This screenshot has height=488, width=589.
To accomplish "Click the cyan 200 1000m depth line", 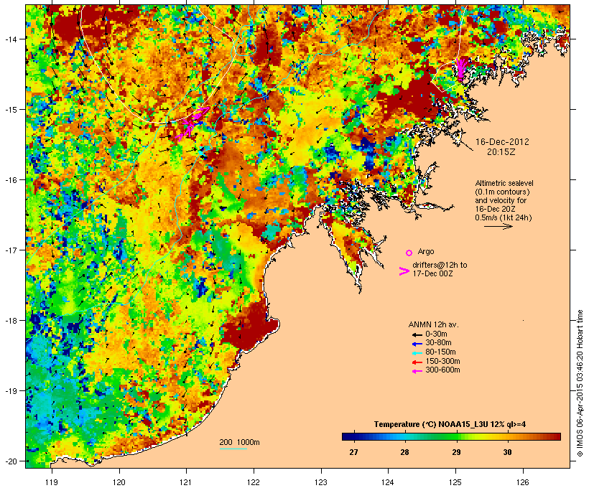I will (x=233, y=449).
